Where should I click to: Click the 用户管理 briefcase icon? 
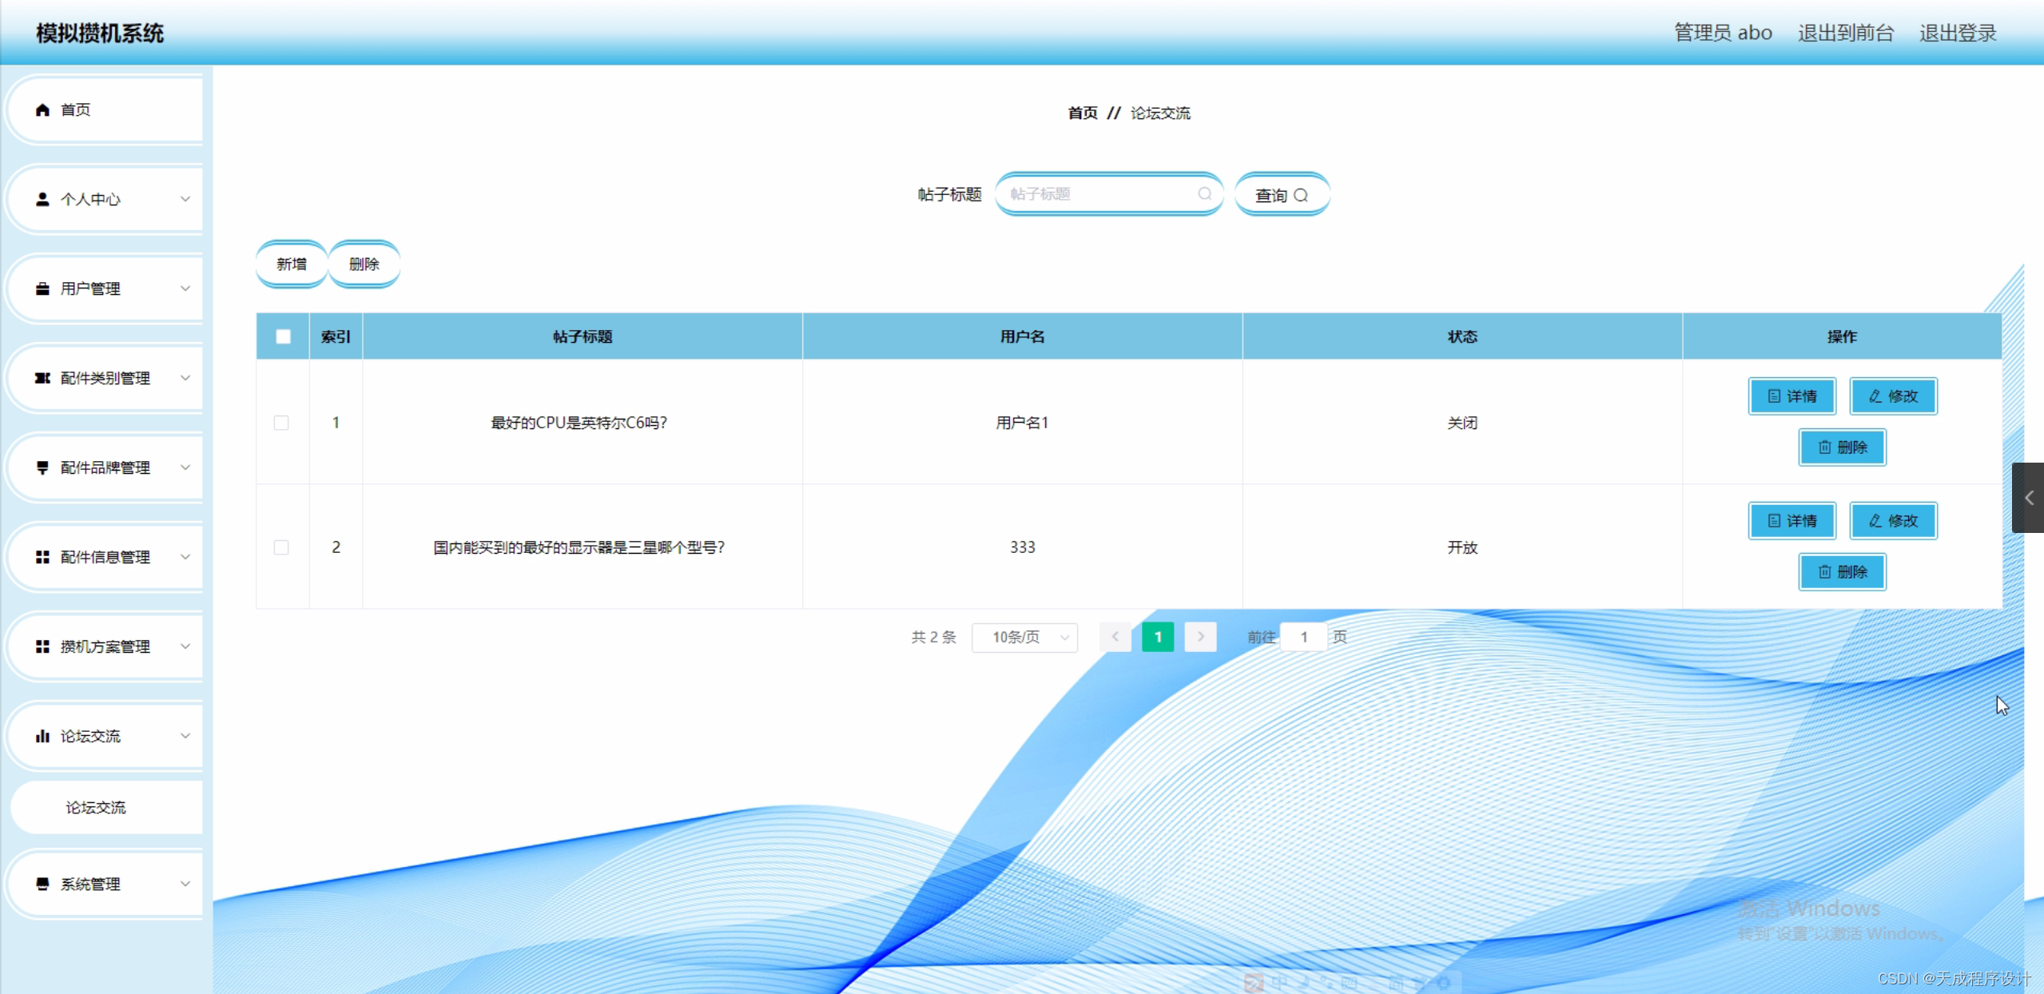pyautogui.click(x=42, y=289)
